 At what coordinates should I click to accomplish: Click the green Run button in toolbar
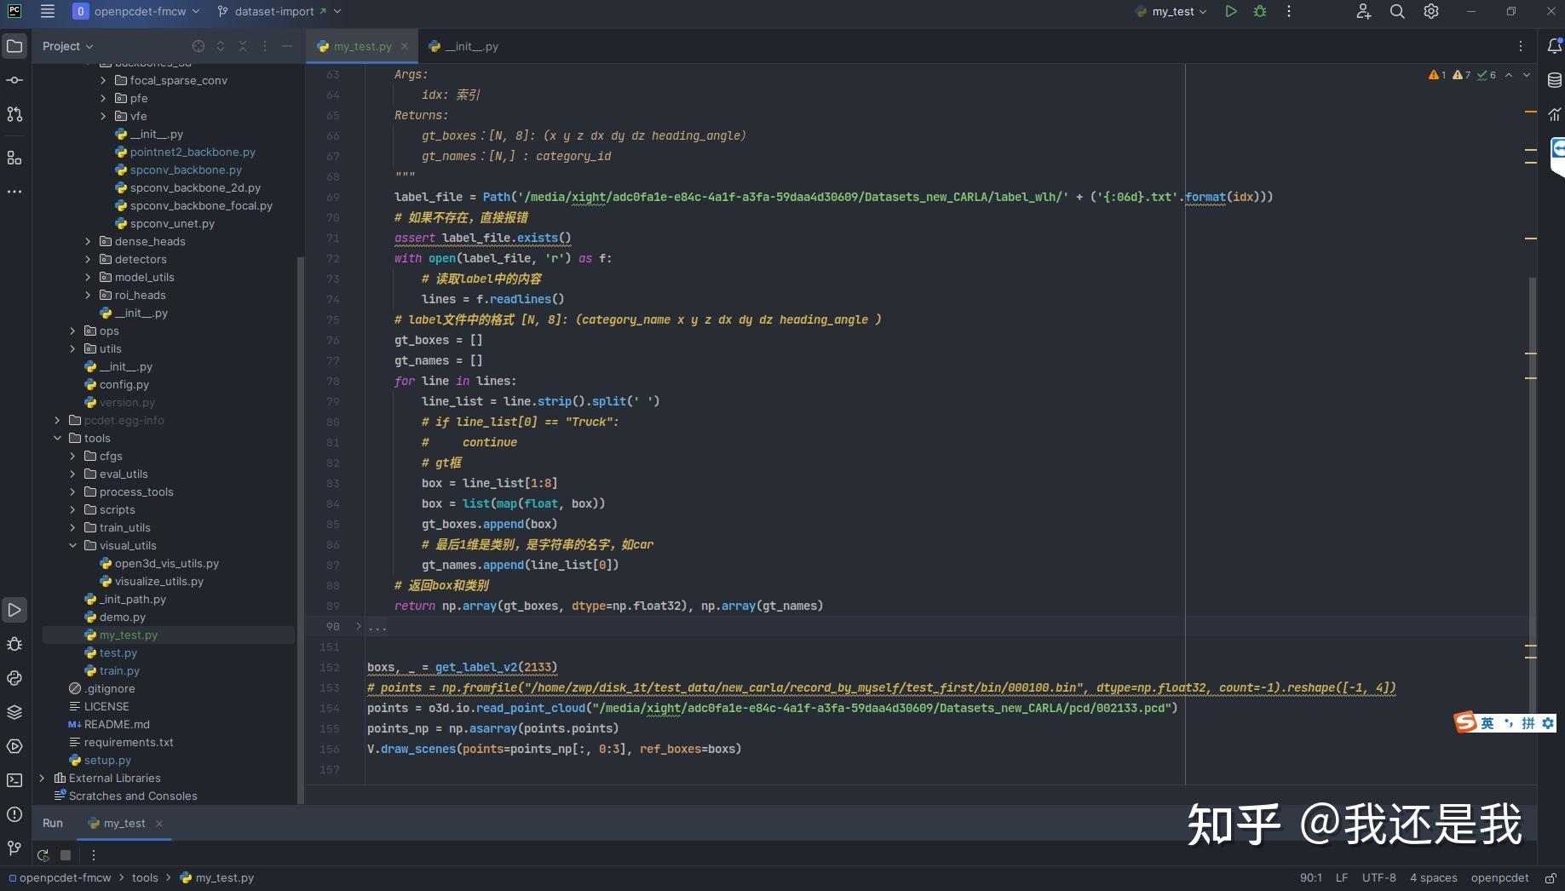click(x=1230, y=11)
